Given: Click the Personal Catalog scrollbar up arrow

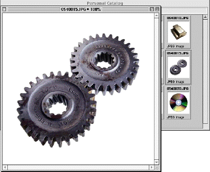Looking at the screenshot, I should pos(205,17).
